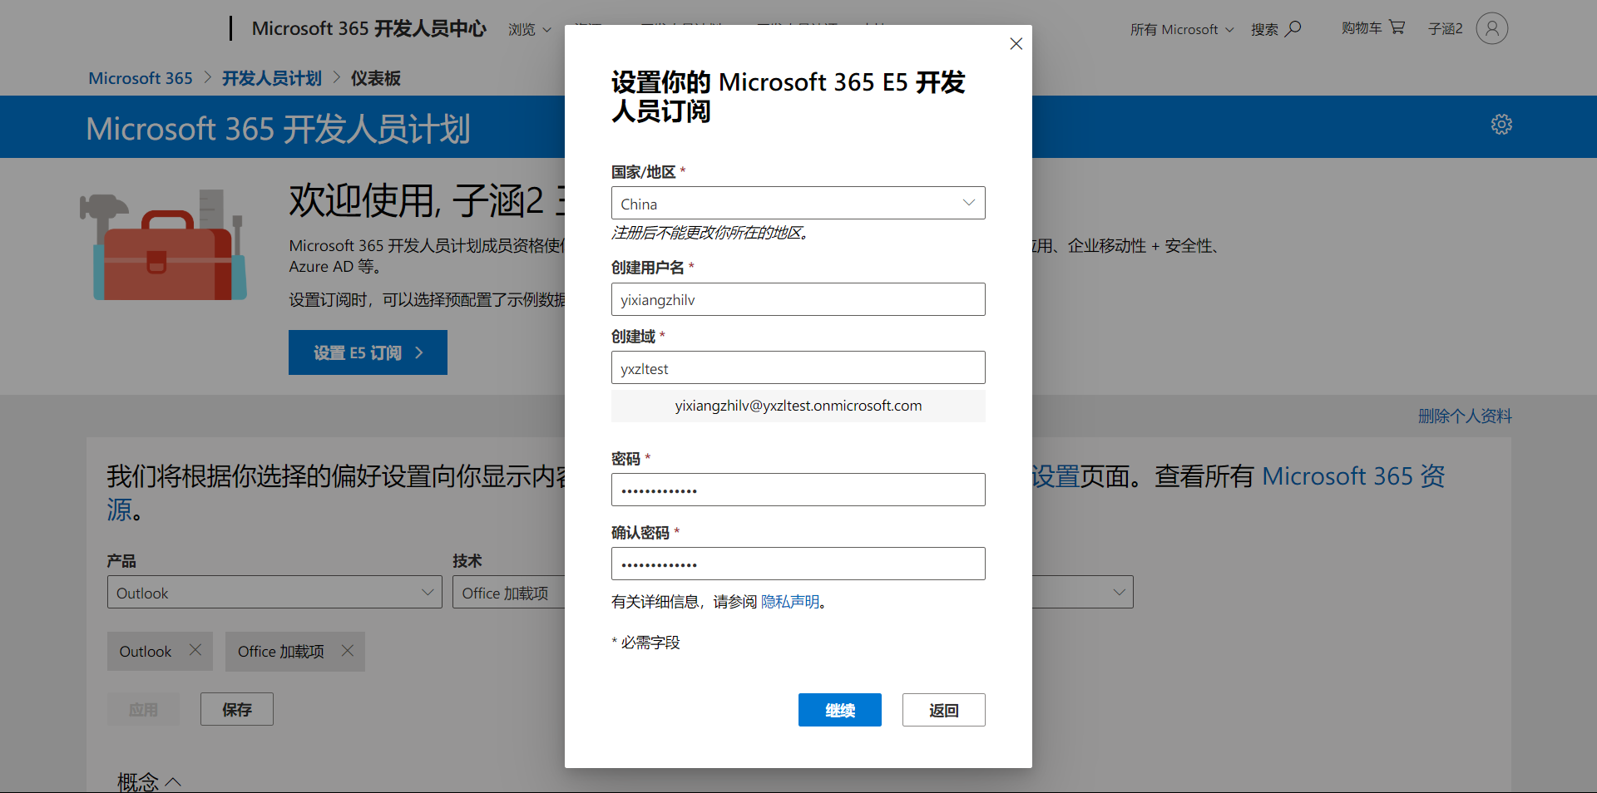Open the 国家/地区 China dropdown
The width and height of the screenshot is (1597, 793).
coord(798,204)
